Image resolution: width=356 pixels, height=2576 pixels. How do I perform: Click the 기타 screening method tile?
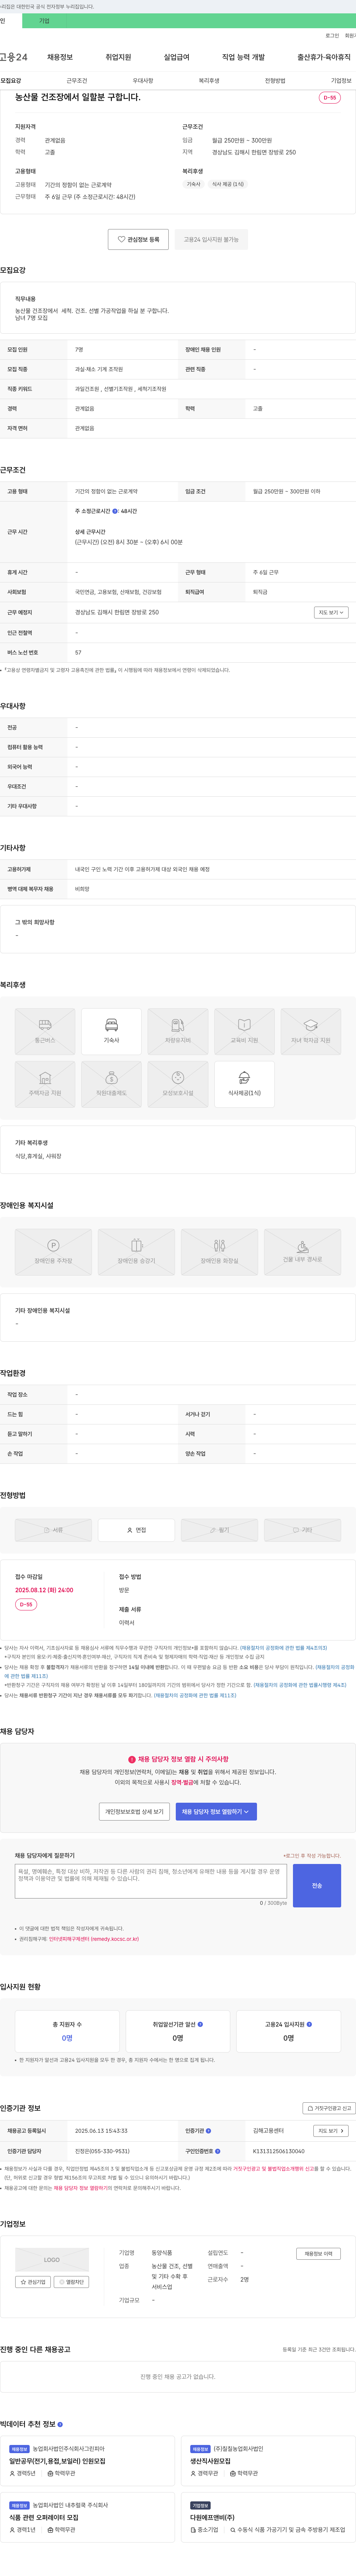[x=302, y=1530]
